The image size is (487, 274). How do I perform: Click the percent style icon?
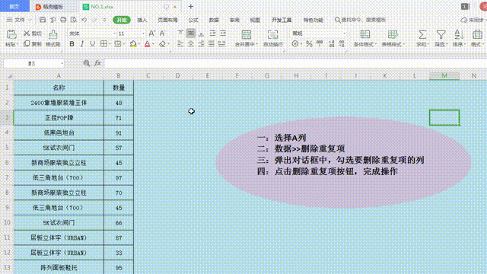click(309, 44)
